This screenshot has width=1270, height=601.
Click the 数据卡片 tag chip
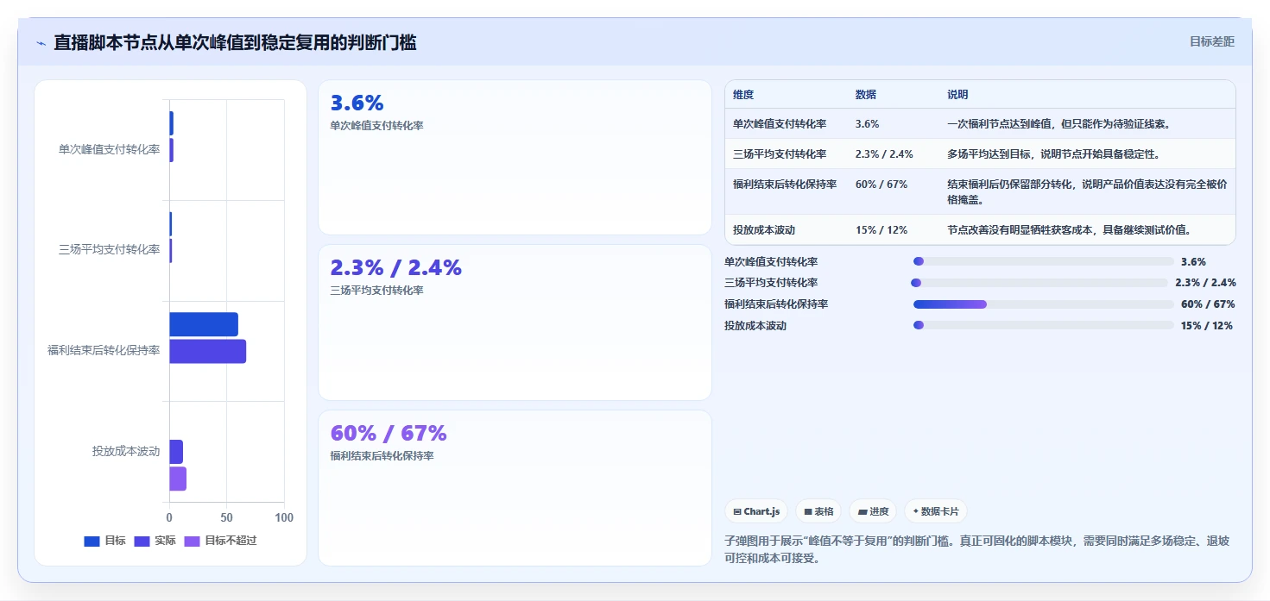(936, 511)
